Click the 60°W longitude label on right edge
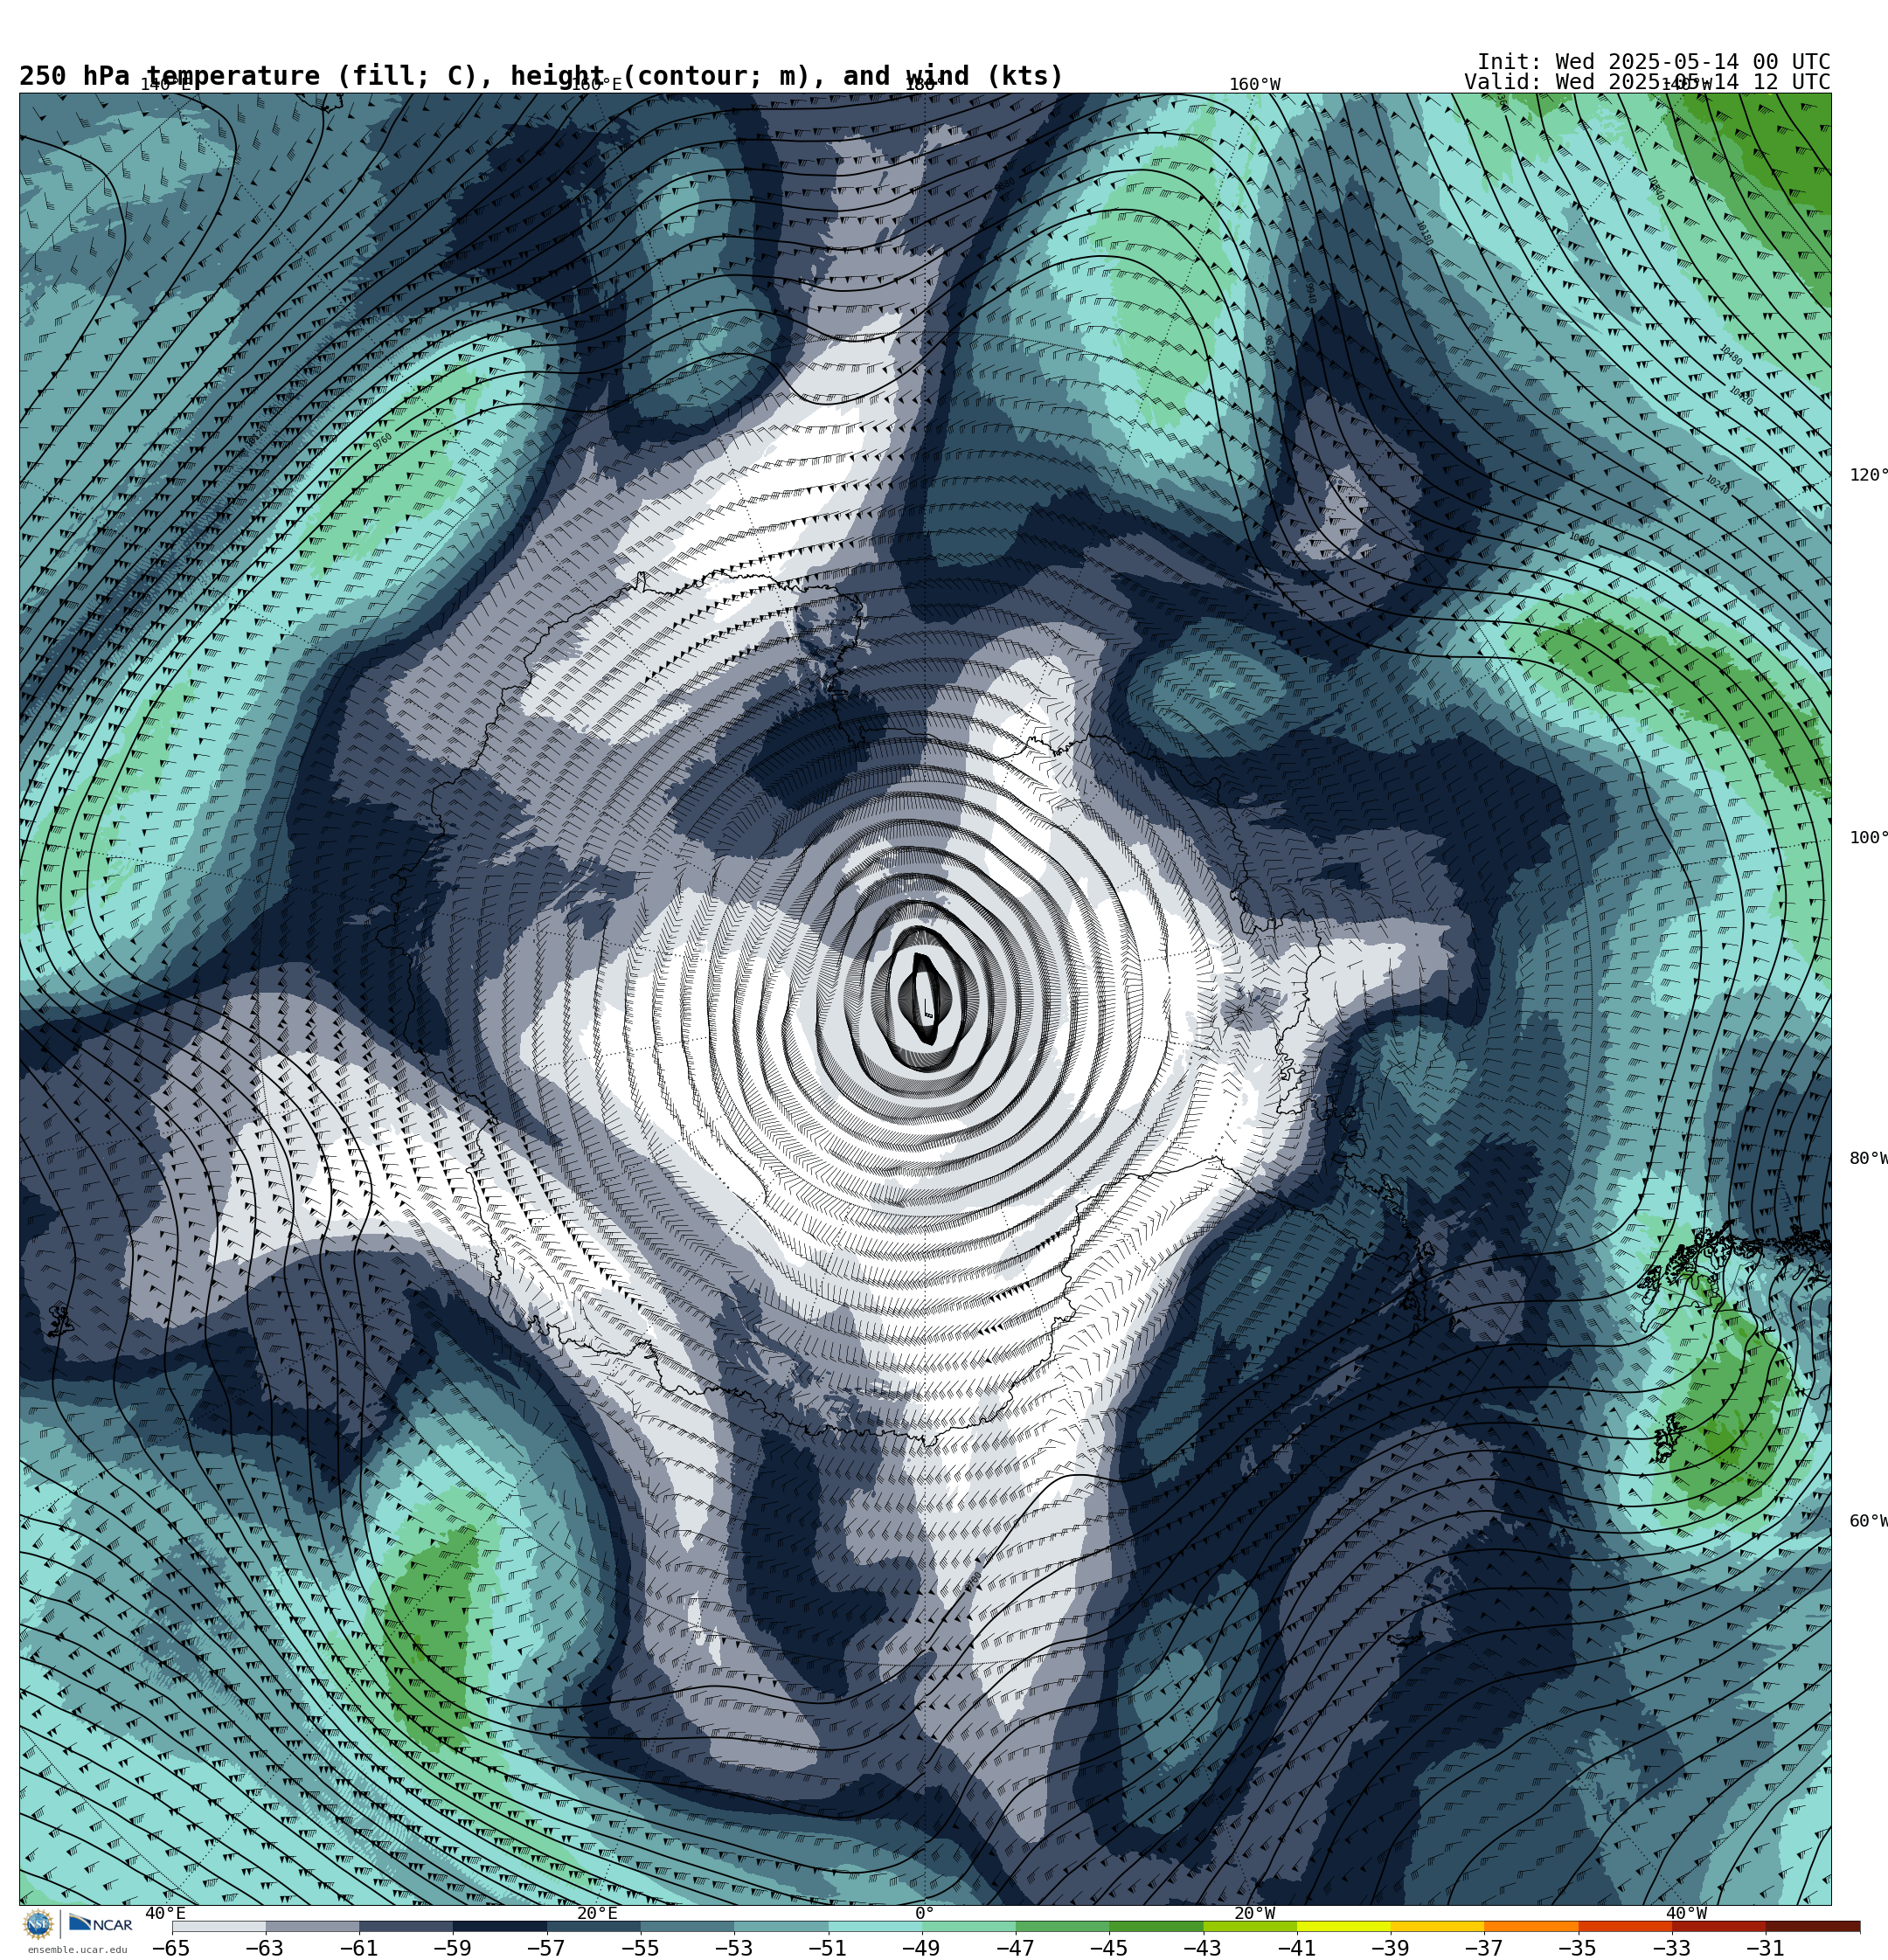 coord(1868,1521)
